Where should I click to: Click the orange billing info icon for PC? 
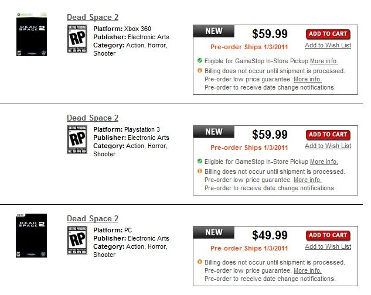tap(200, 262)
